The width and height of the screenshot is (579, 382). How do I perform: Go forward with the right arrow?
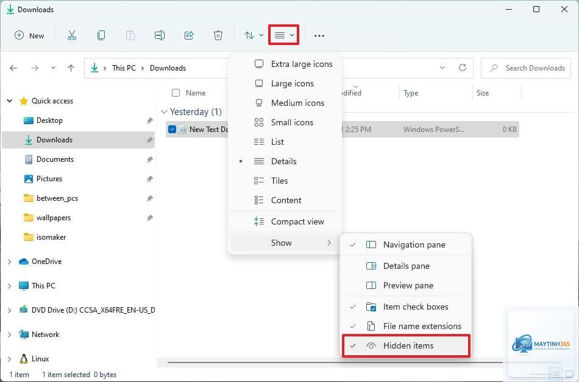[x=35, y=68]
